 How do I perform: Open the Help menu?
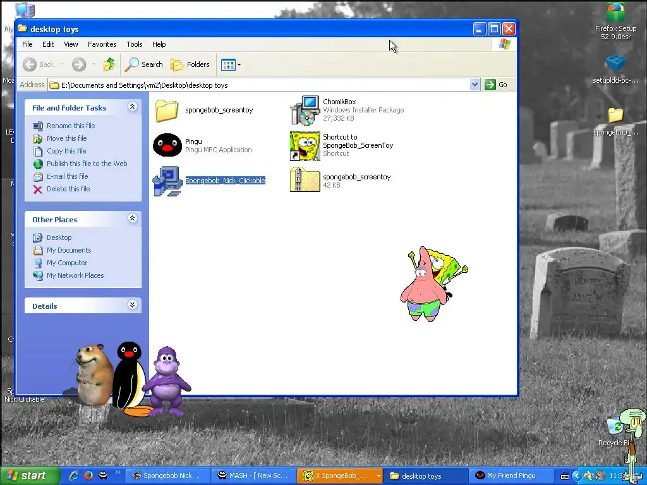pyautogui.click(x=159, y=44)
